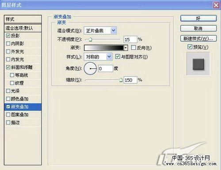Click the 不透明度 opacity slider handle

point(90,39)
